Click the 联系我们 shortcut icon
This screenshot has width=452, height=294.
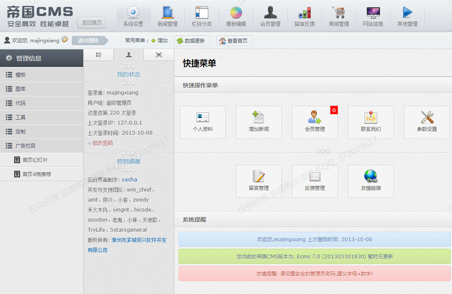[x=370, y=122]
